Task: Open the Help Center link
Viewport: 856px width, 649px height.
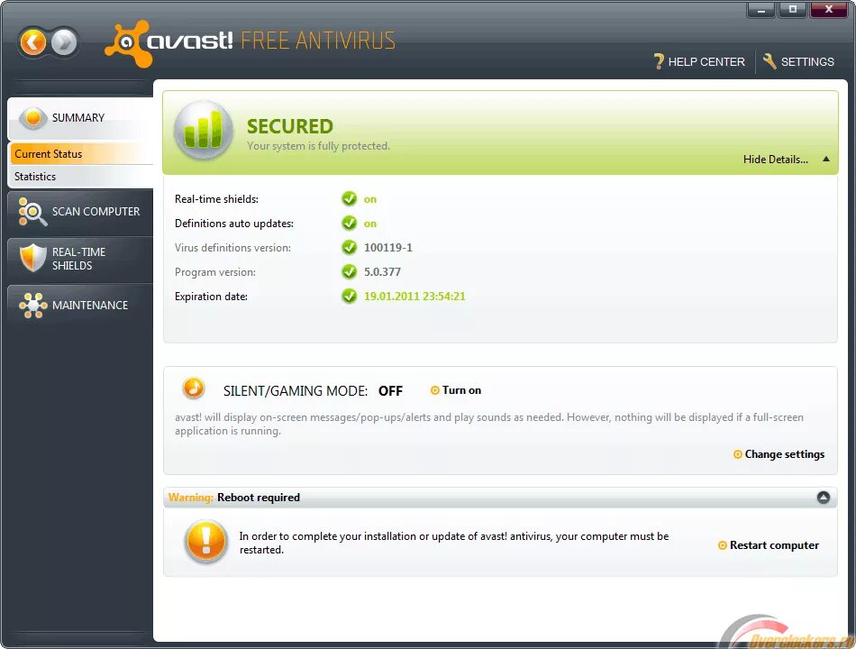Action: pyautogui.click(x=706, y=61)
